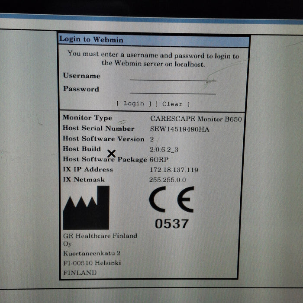The width and height of the screenshot is (303, 303).
Task: Click the Username input field
Action: click(x=172, y=77)
